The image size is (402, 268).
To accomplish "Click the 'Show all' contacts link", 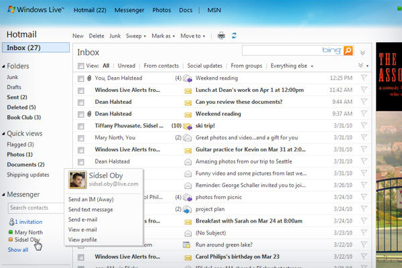I will (18, 250).
